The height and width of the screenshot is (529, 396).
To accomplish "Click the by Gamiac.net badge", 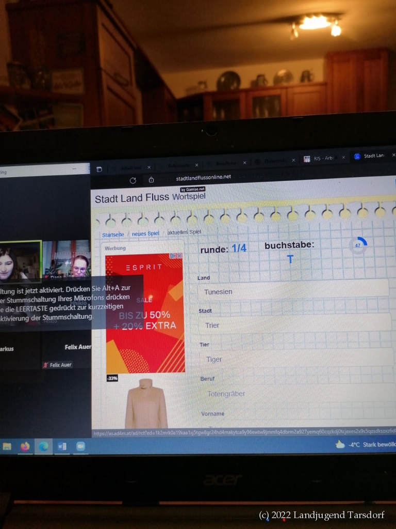I will click(x=193, y=190).
